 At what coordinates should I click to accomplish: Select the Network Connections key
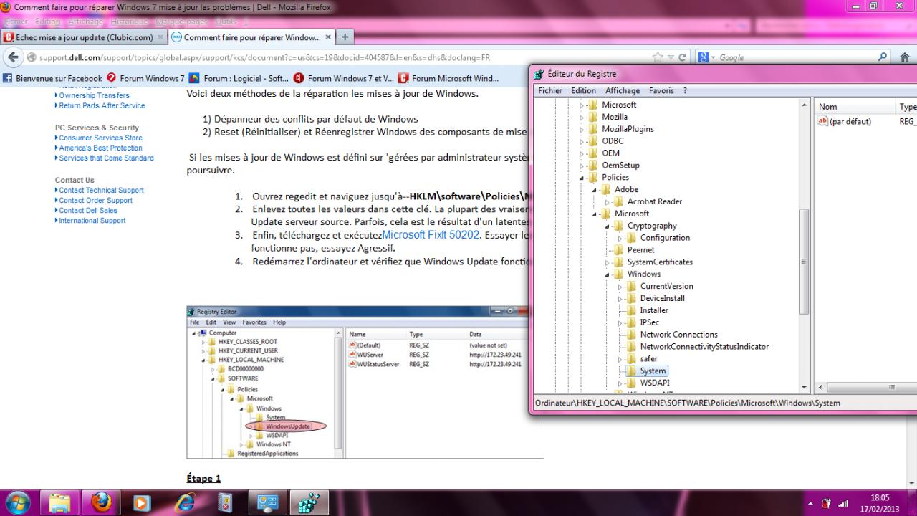pyautogui.click(x=679, y=335)
